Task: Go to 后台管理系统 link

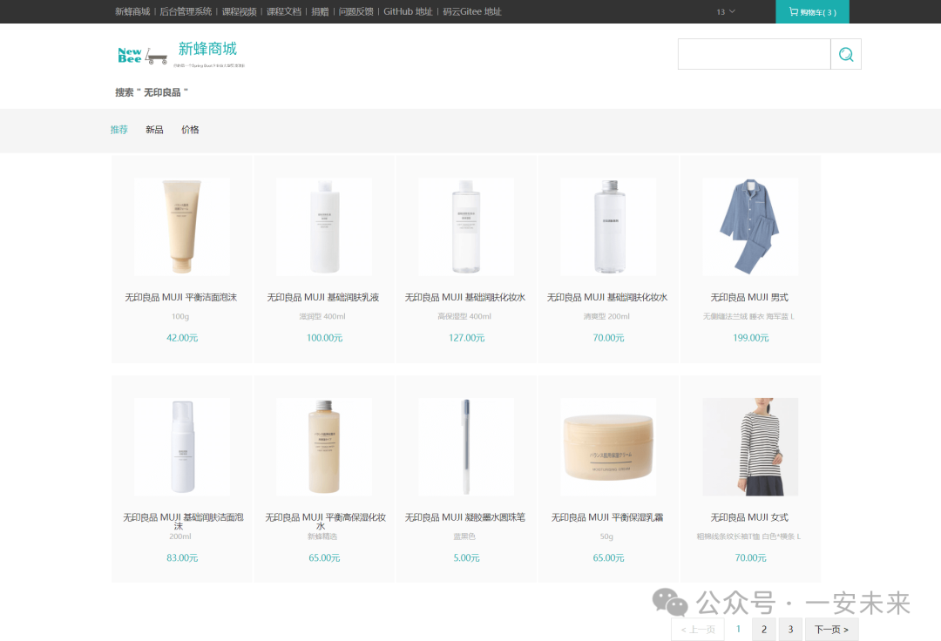Action: (186, 11)
